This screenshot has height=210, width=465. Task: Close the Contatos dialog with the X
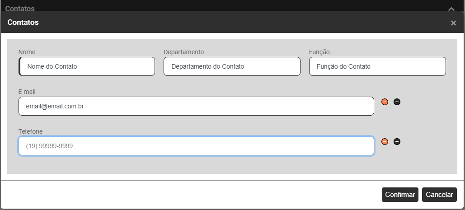point(453,23)
